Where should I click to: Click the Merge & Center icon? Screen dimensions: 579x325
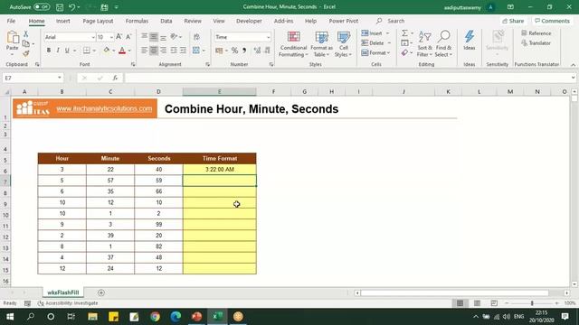(x=196, y=51)
